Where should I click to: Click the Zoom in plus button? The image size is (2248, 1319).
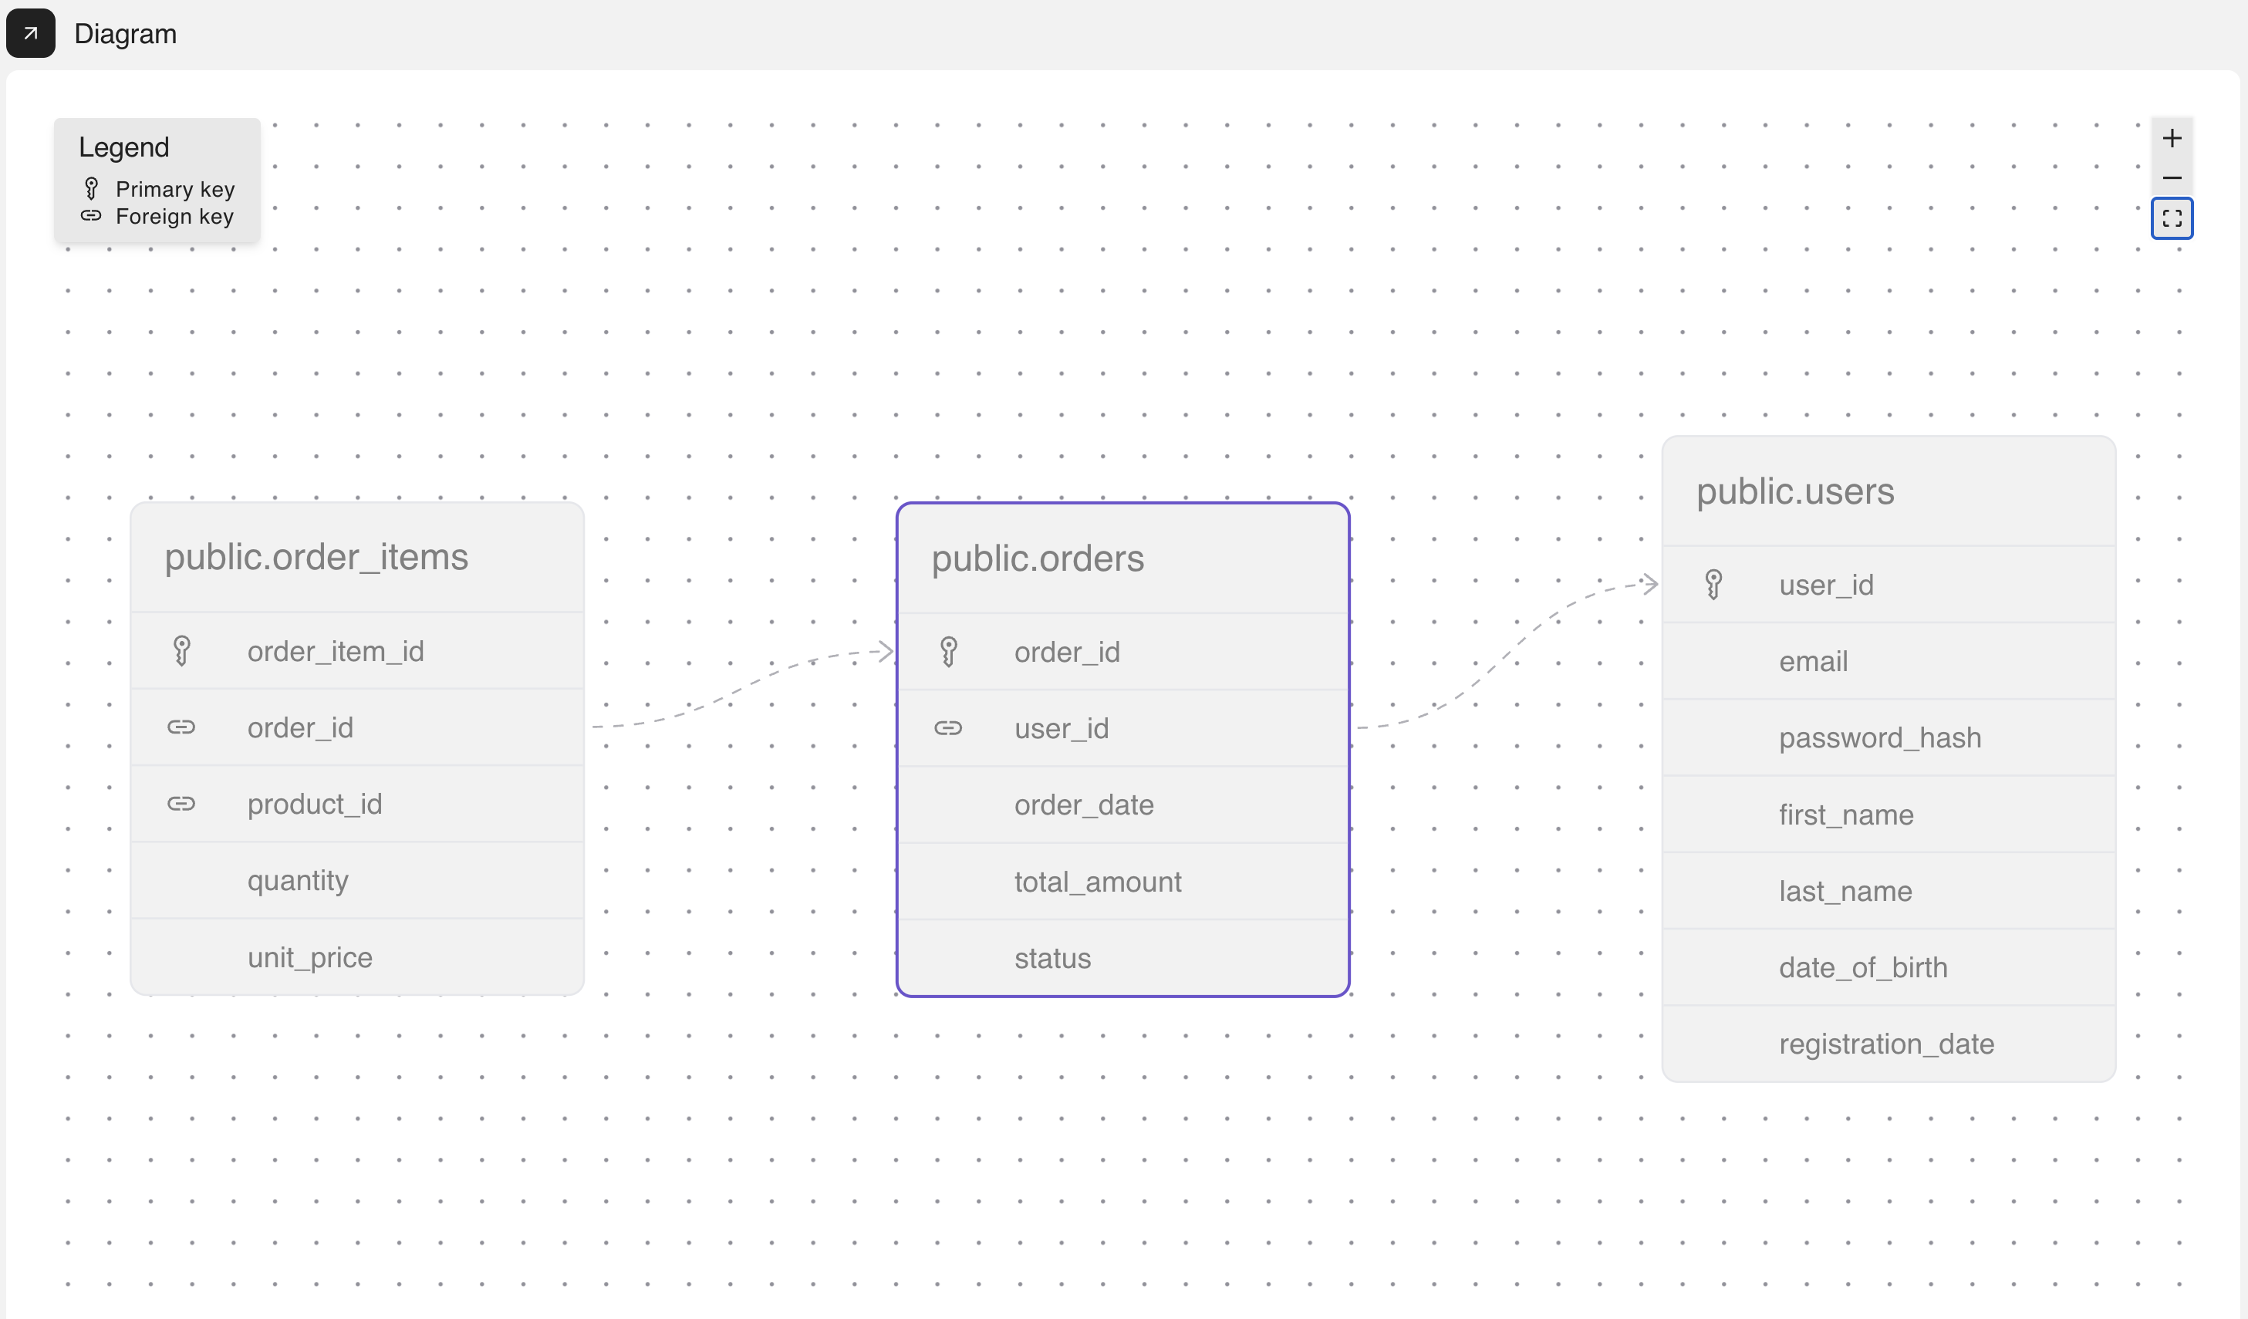2172,137
